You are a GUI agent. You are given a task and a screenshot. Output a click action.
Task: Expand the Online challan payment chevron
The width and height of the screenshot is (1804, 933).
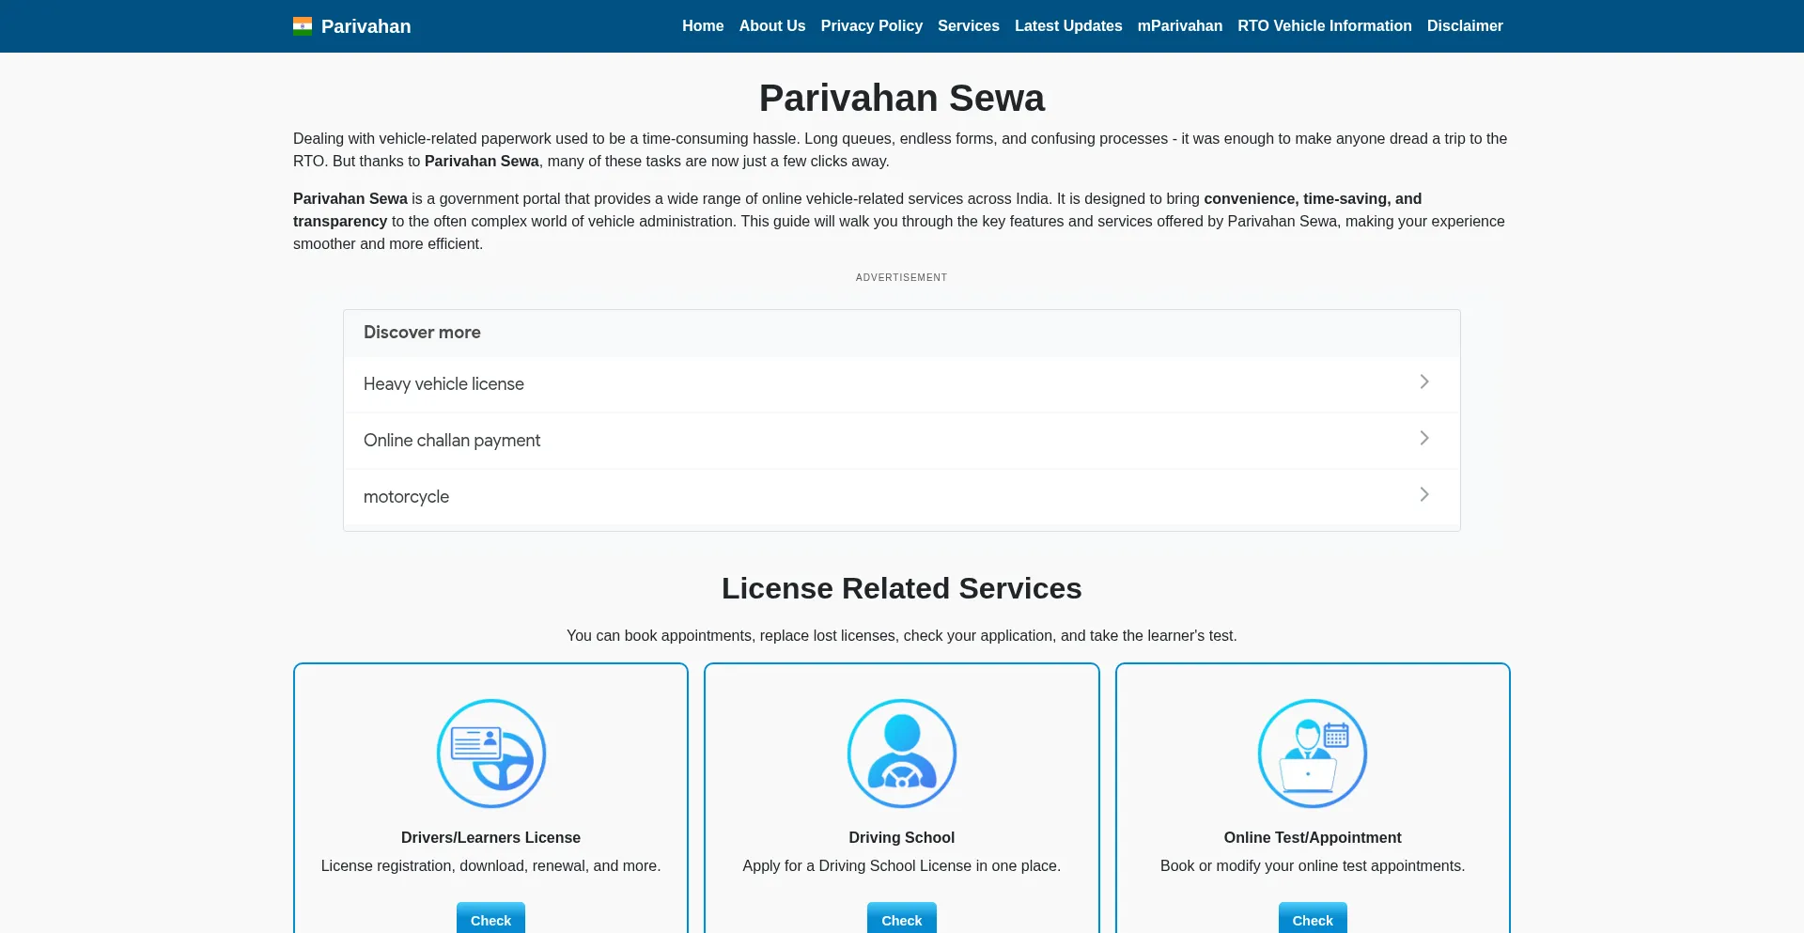click(x=1424, y=438)
